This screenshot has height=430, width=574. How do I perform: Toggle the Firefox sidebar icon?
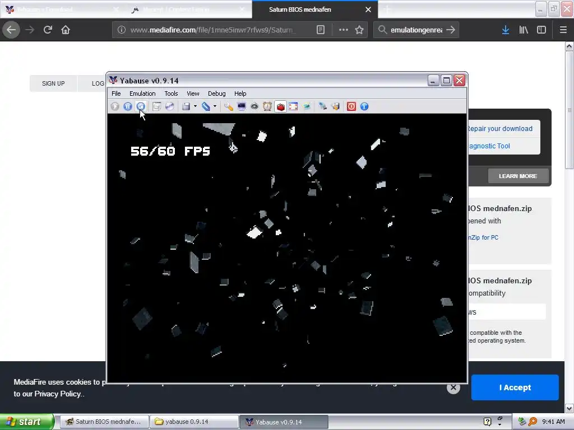[x=541, y=30]
